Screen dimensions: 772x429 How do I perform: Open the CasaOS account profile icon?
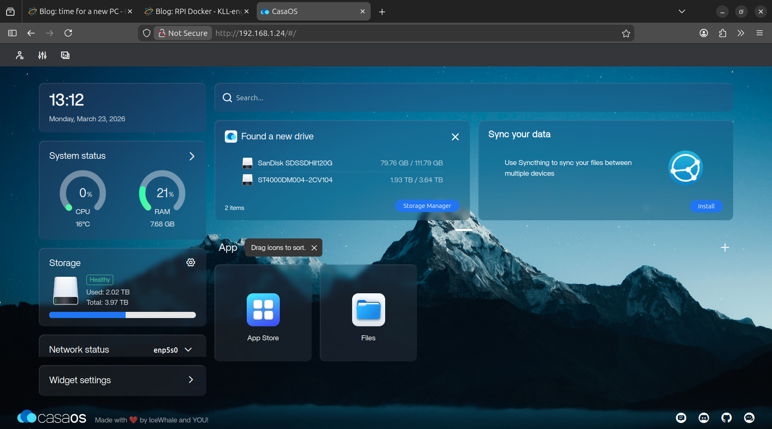19,55
